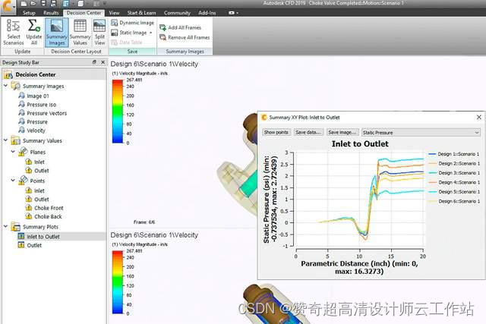
Task: Click the greyed-out Data Table button
Action: (127, 42)
